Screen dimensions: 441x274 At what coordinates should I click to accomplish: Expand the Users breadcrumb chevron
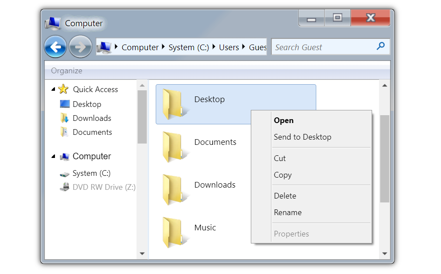tap(244, 47)
